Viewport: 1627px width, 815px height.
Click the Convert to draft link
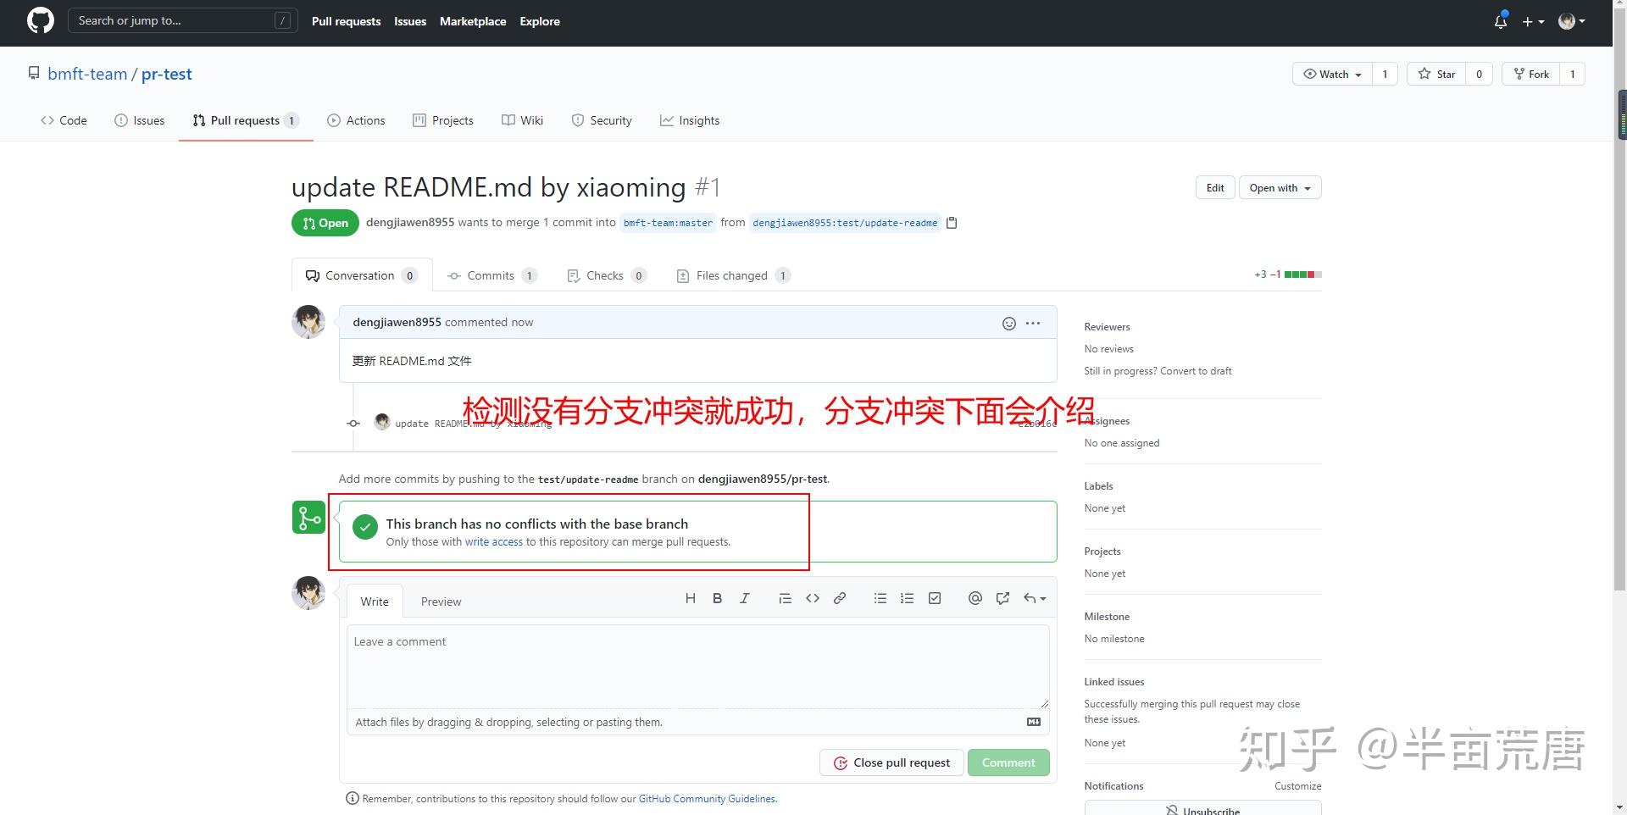[x=1196, y=371]
